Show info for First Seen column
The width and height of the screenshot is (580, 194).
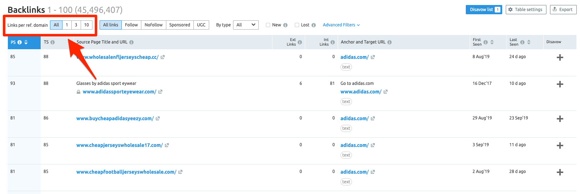[485, 42]
